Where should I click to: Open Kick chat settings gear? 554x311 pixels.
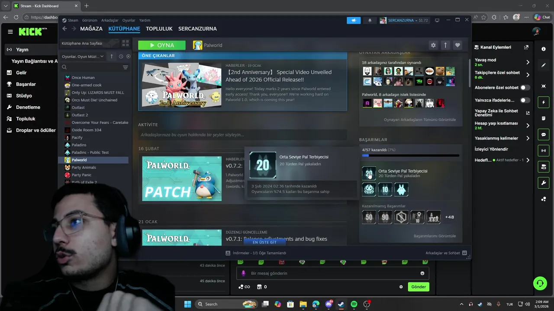click(401, 287)
